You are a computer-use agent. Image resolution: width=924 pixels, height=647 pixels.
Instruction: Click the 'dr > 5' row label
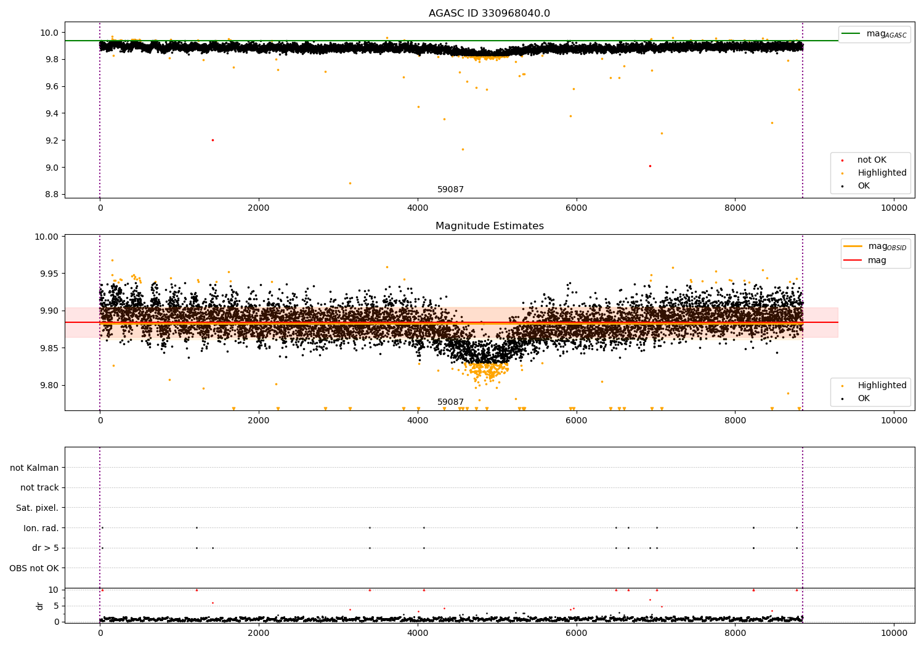tap(46, 548)
